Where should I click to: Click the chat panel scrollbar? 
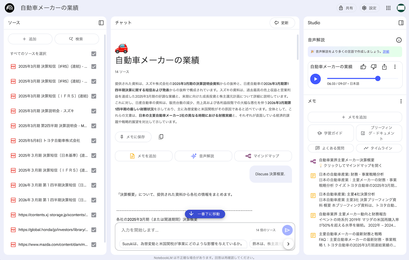pyautogui.click(x=298, y=47)
